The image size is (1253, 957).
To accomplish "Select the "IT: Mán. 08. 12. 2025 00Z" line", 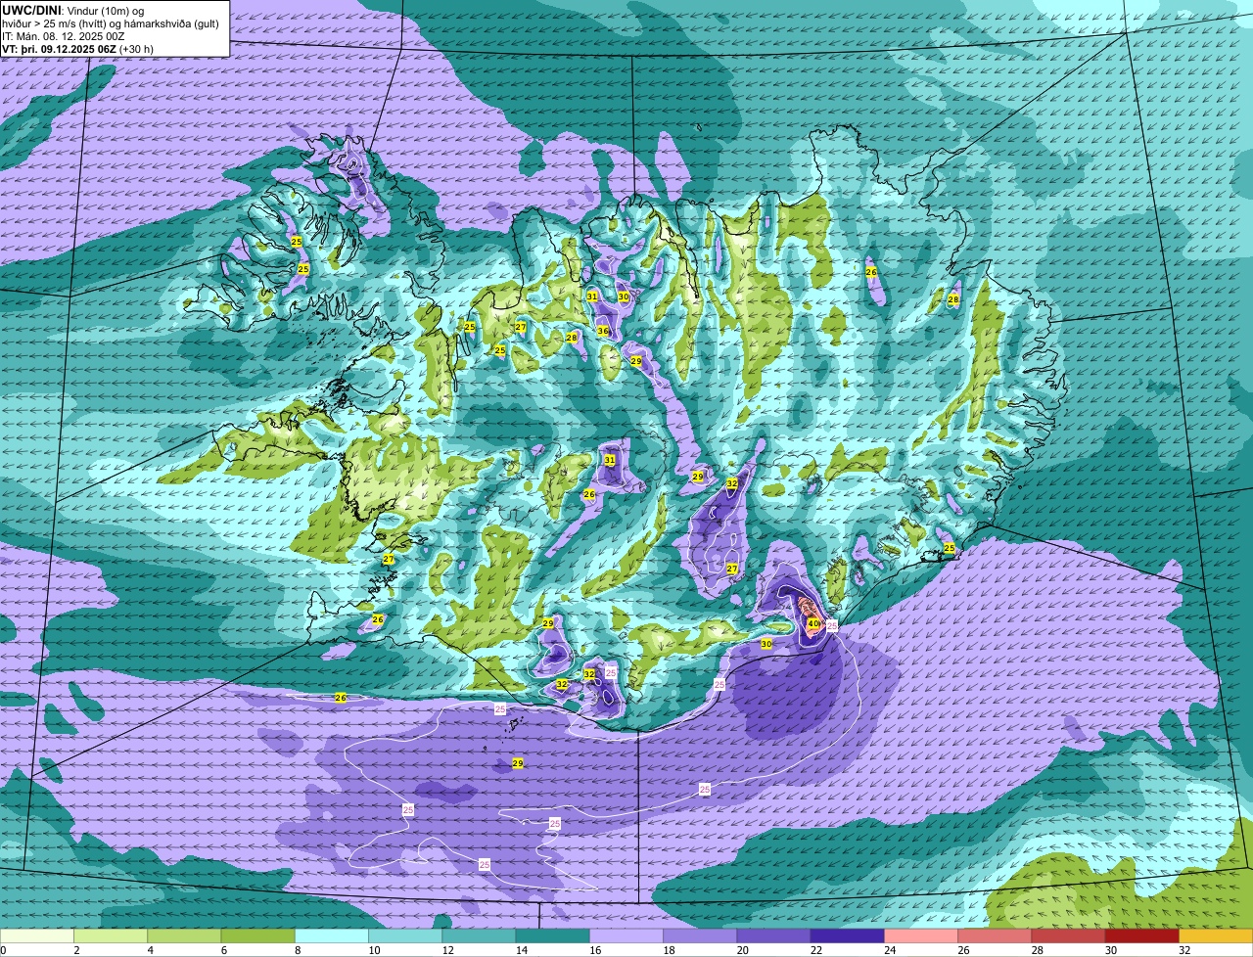I will tap(65, 36).
